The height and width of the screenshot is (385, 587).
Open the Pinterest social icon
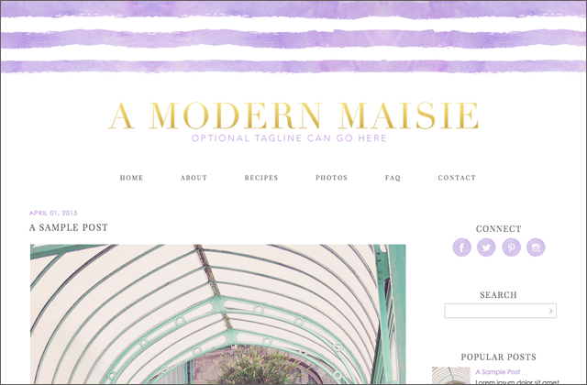(x=512, y=247)
